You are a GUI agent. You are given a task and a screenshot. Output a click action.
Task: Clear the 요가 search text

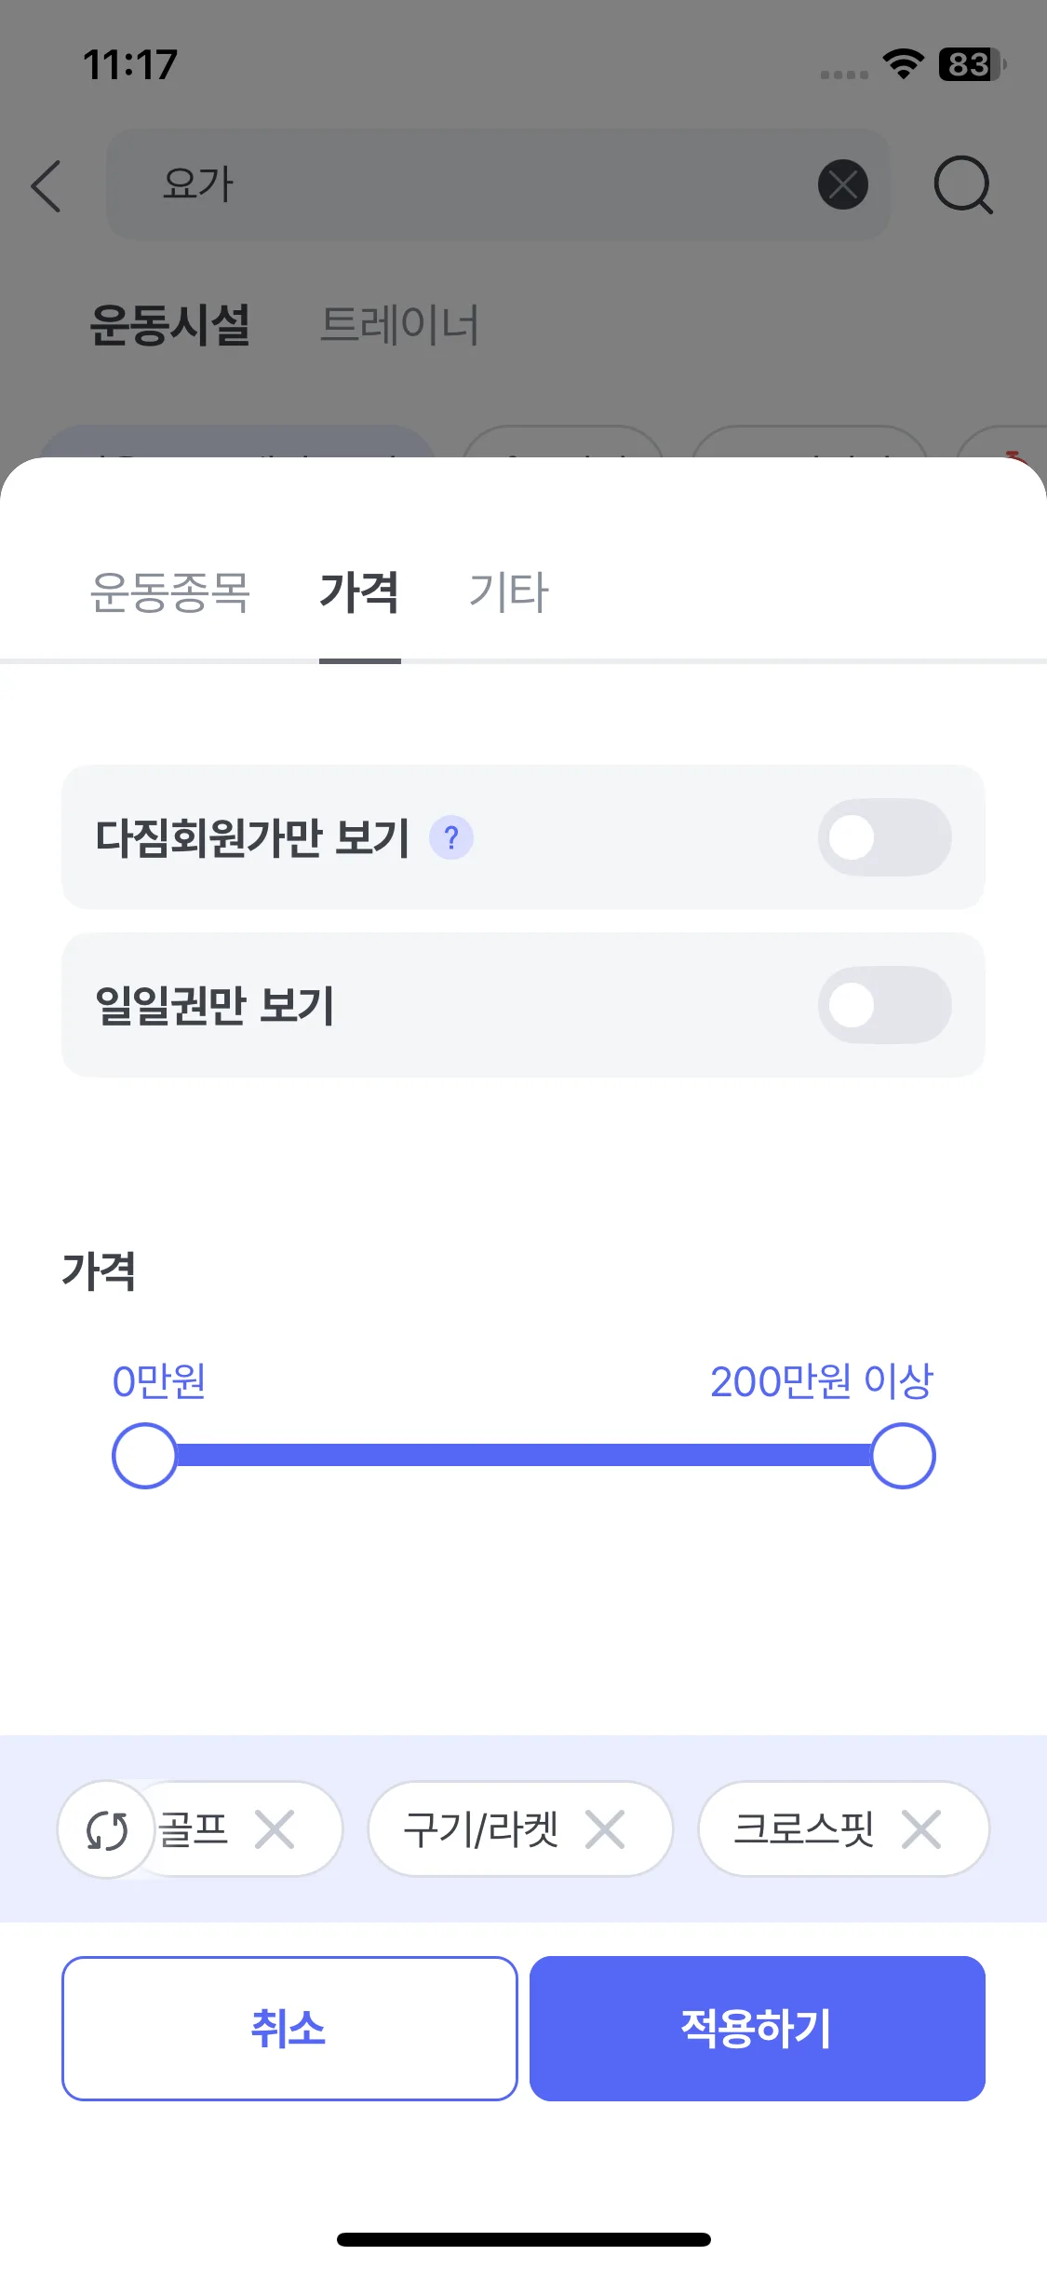tap(842, 184)
